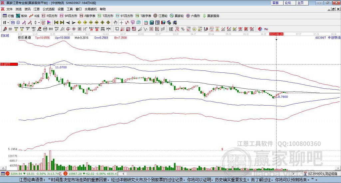
Task: Click the highlighted date 2023-06-28 marker
Action: tap(276, 34)
